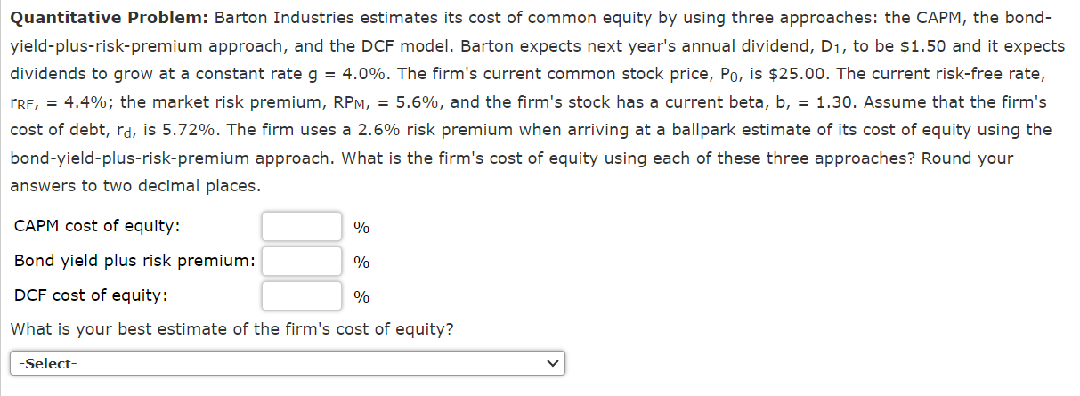Image resolution: width=1080 pixels, height=396 pixels.
Task: Click the 'Bond yield plus risk premium:' label
Action: click(135, 261)
